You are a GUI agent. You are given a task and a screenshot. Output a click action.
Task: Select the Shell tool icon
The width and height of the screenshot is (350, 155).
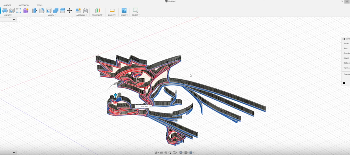point(49,10)
